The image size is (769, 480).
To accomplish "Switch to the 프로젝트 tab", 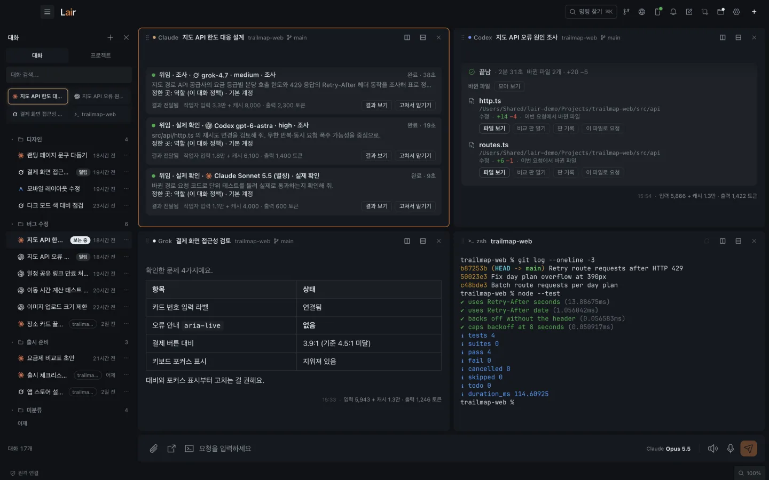I will click(100, 55).
